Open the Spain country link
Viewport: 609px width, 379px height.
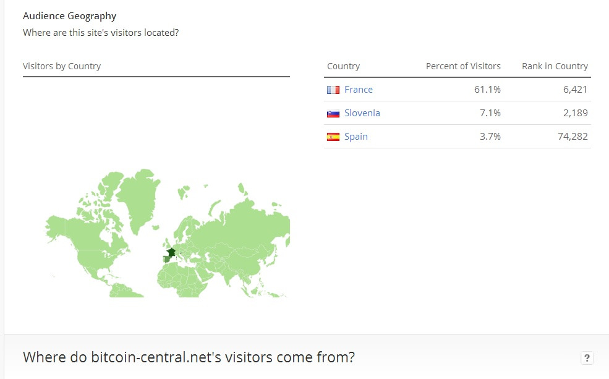(x=356, y=137)
